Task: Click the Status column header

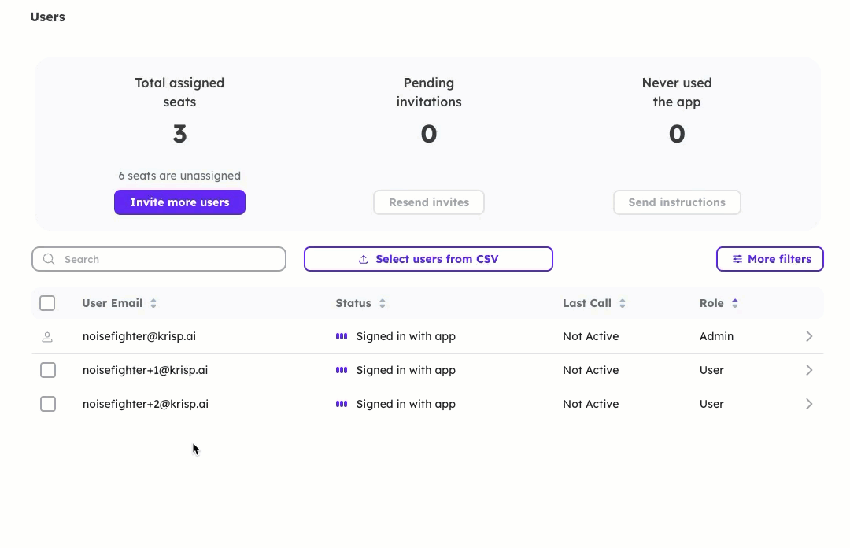Action: 353,303
